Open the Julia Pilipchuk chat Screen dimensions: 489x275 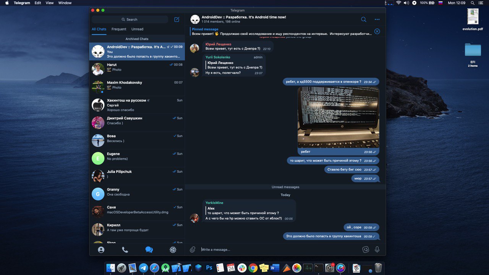[137, 176]
